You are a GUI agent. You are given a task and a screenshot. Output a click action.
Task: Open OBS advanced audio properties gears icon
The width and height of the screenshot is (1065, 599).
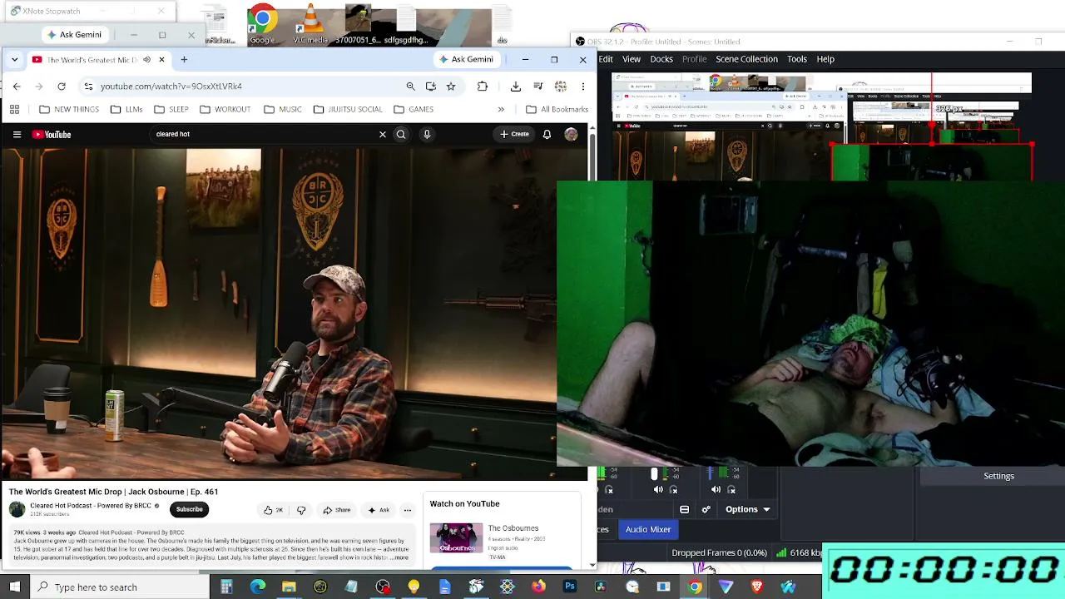(706, 509)
